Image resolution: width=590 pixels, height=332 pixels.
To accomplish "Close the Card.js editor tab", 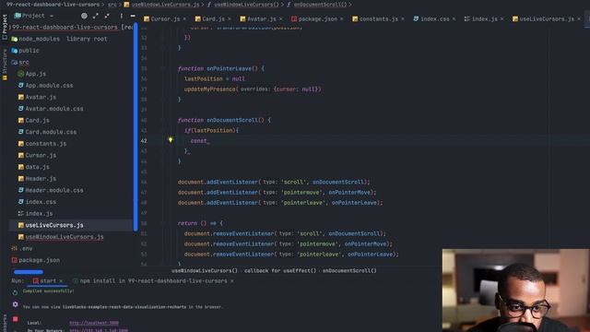I will point(230,18).
